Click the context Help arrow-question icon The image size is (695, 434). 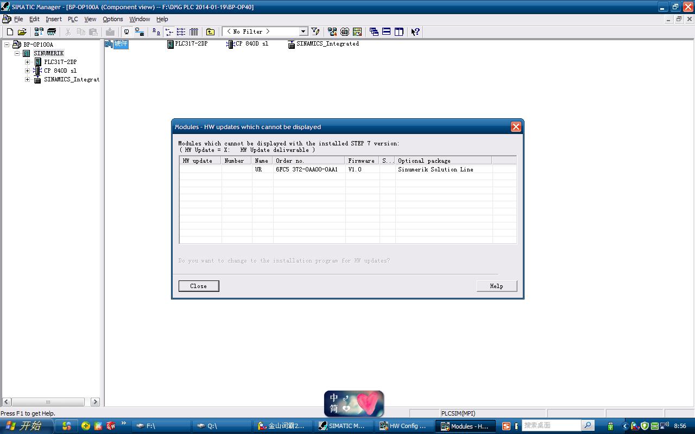(415, 31)
